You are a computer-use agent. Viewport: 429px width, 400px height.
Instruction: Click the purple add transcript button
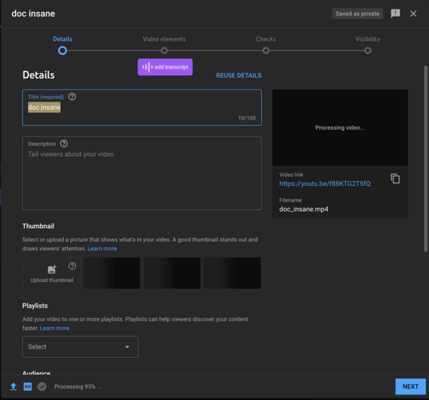click(165, 67)
